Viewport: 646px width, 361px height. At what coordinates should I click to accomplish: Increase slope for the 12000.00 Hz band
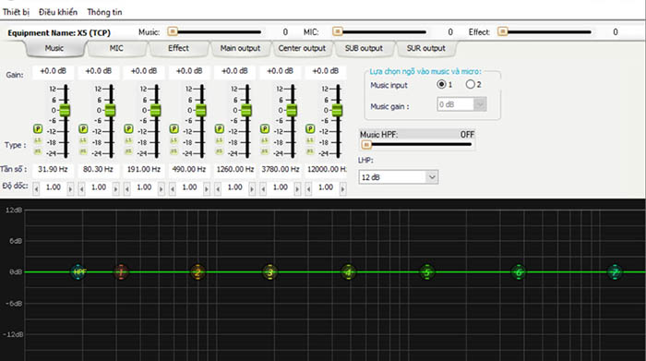click(342, 188)
